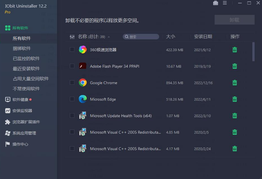Image resolution: width=262 pixels, height=179 pixels.
Task: Open 操作中心 section label
Action: [20, 144]
